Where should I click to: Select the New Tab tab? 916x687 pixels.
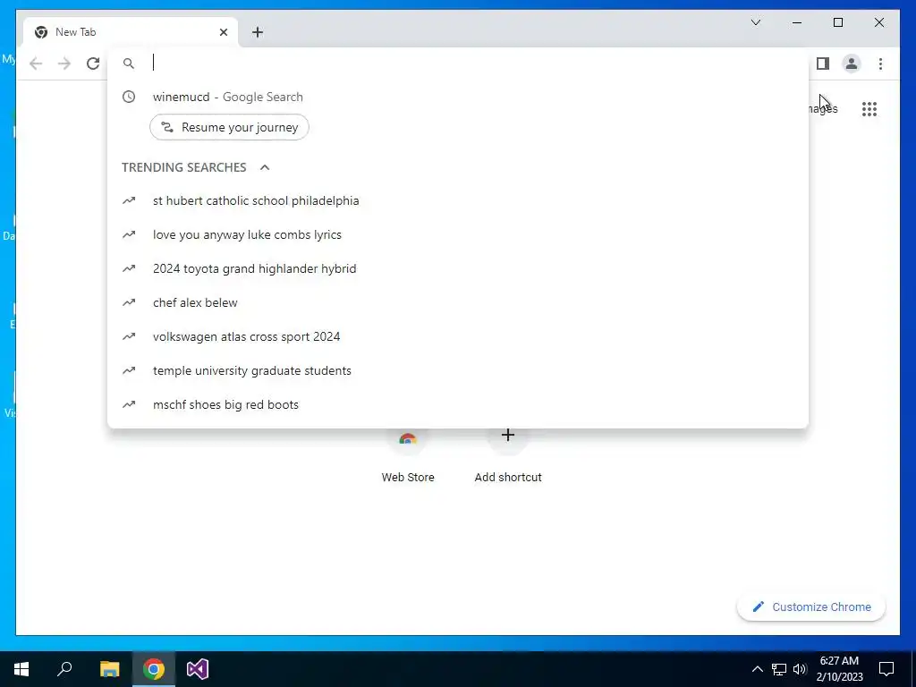pos(131,32)
